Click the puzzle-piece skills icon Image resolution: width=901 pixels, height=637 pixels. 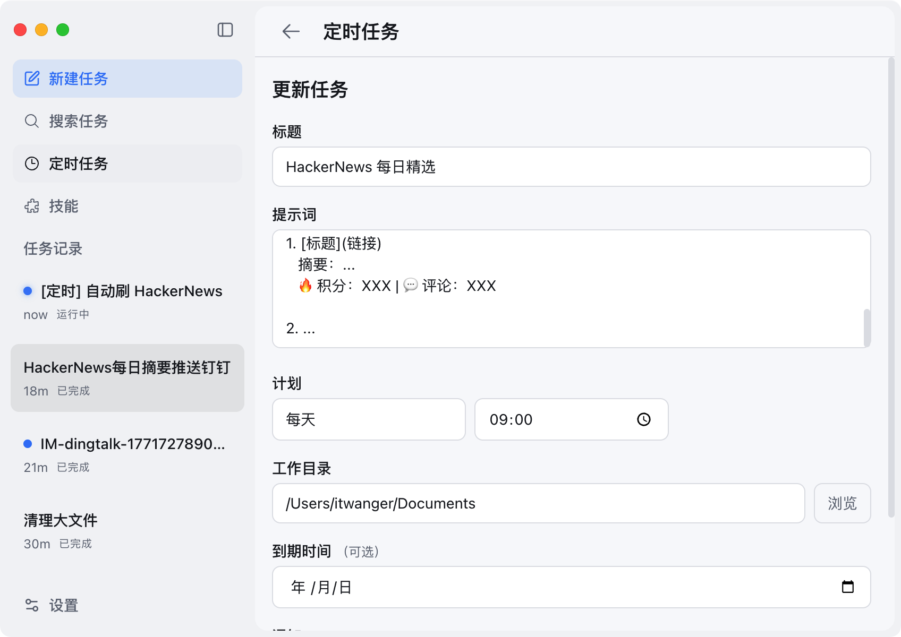32,206
